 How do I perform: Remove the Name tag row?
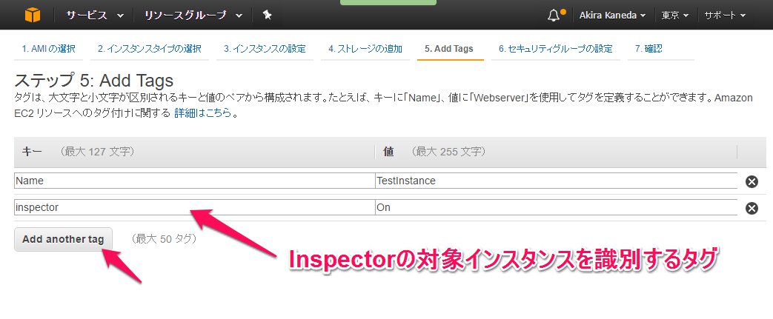click(x=752, y=181)
